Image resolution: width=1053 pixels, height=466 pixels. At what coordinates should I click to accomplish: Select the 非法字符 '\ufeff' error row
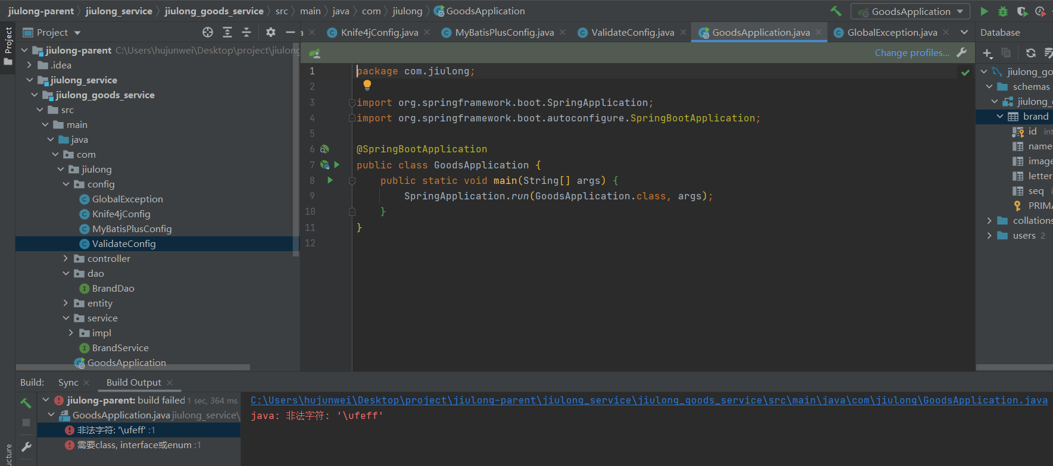pos(139,430)
